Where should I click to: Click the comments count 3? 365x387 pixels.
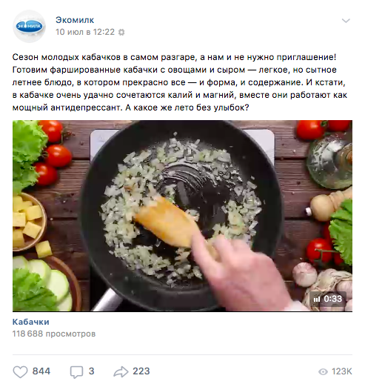[x=91, y=371]
